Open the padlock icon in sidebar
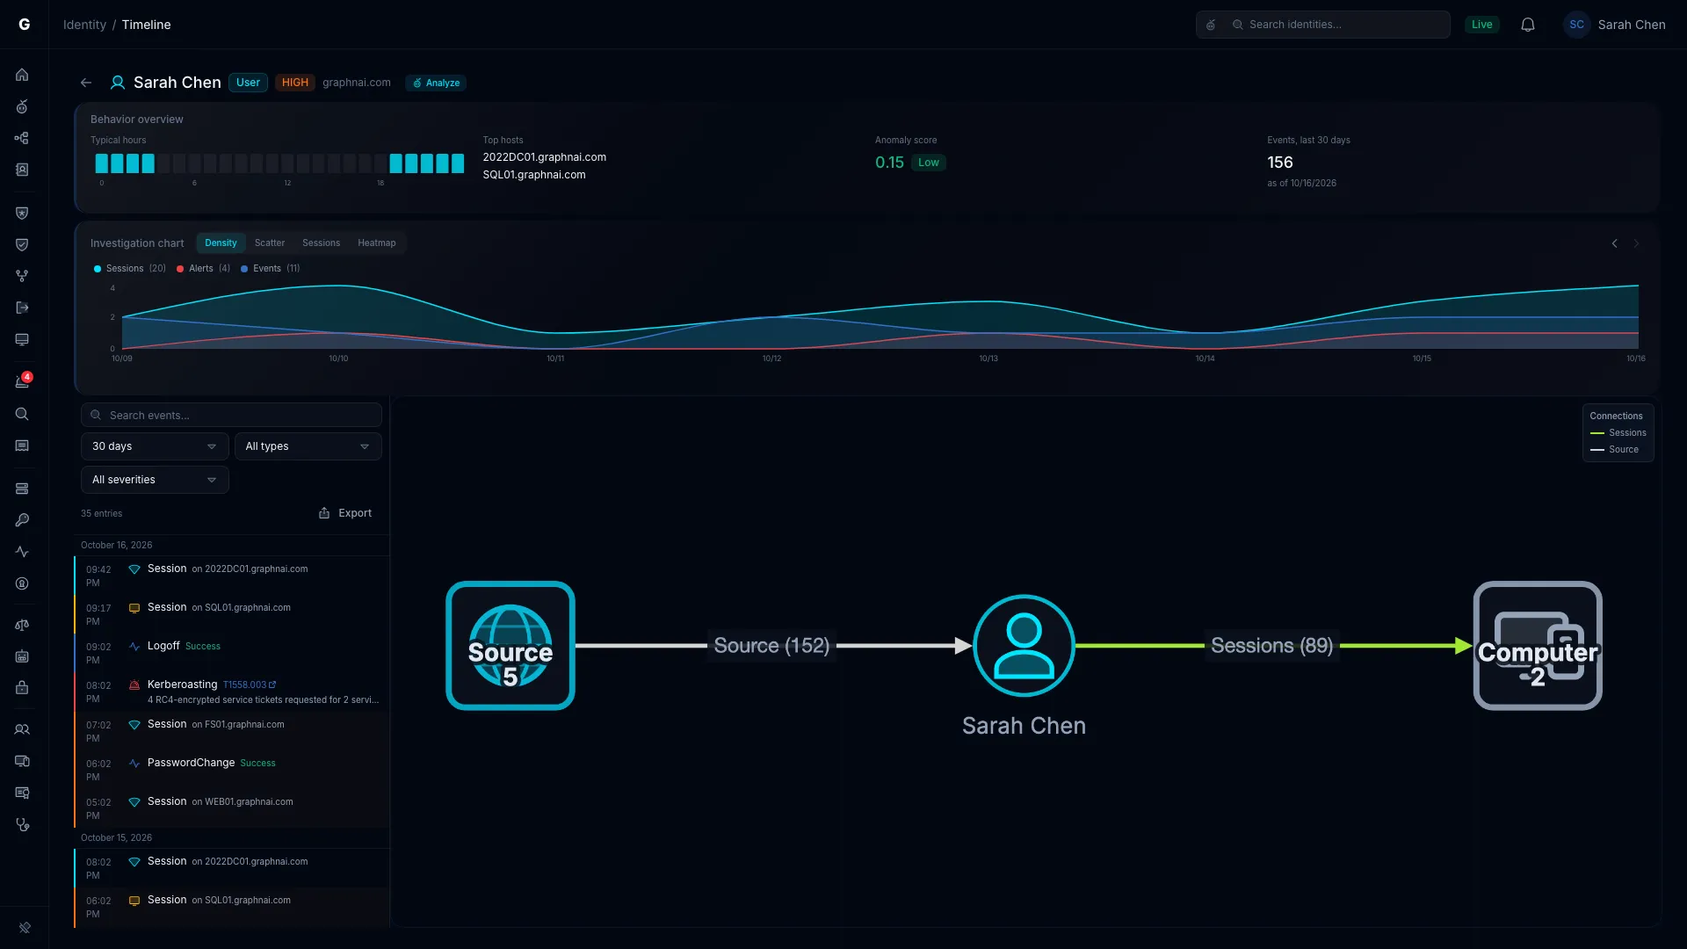 click(x=22, y=688)
